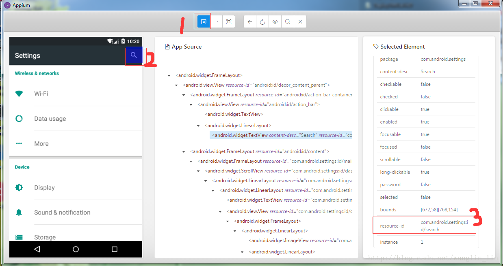
Task: Tap Android recents square button
Action: [115, 249]
